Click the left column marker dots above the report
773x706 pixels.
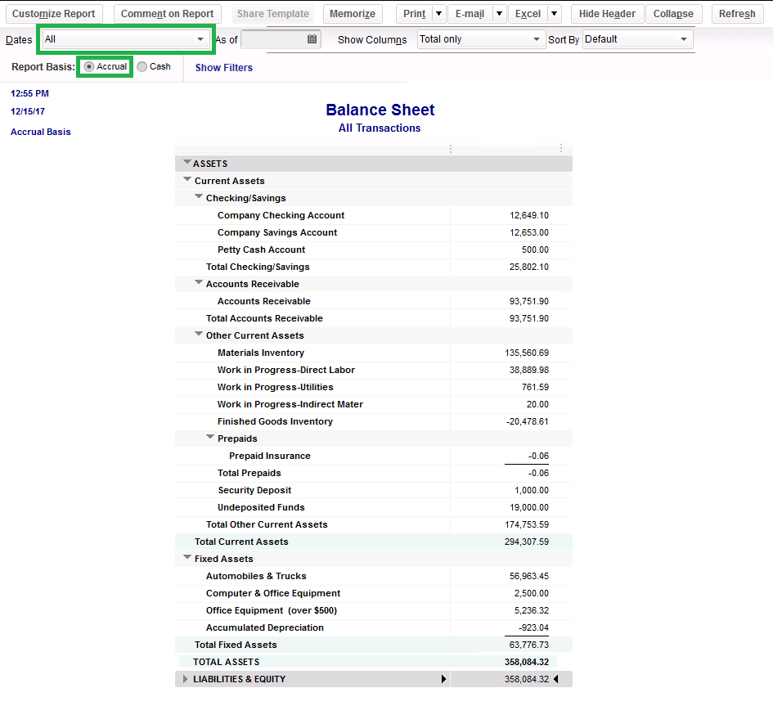[451, 149]
